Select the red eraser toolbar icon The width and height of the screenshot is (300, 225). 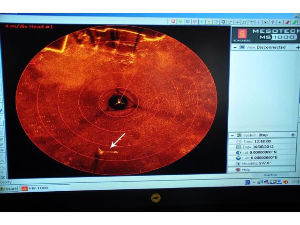(x=287, y=23)
